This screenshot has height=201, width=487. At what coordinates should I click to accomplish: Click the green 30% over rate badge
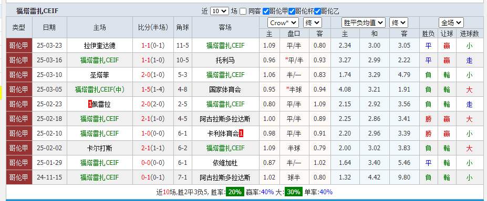(x=293, y=192)
